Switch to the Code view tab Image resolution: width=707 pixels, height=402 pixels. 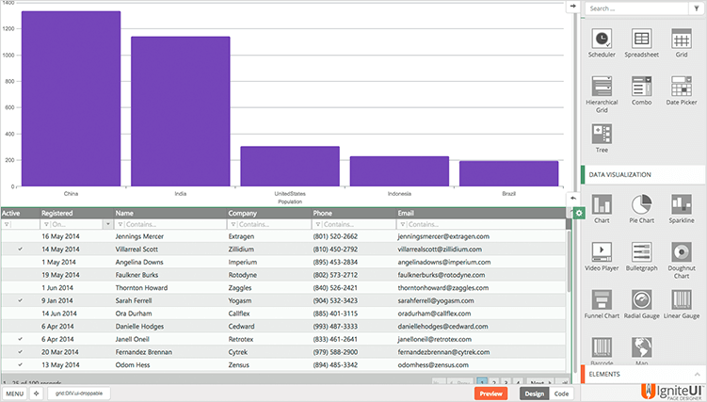tap(561, 394)
